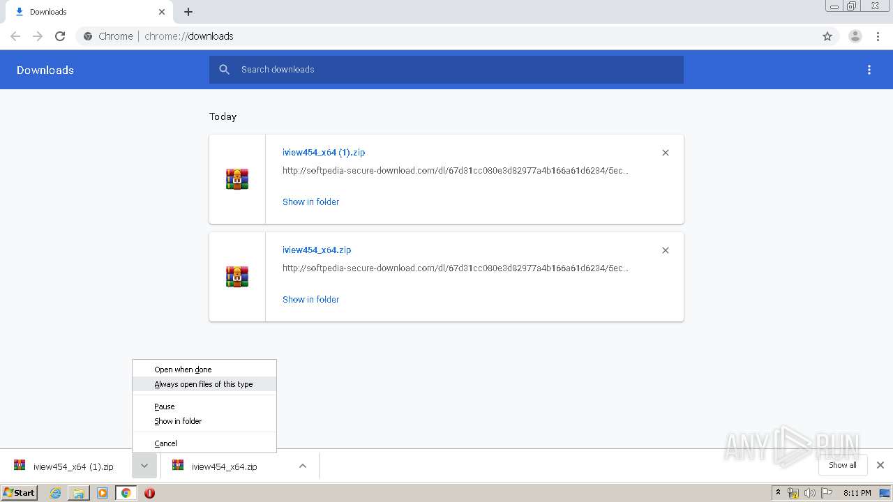893x502 pixels.
Task: Click source URL of iview454_x64 (1).zip
Action: pos(456,171)
